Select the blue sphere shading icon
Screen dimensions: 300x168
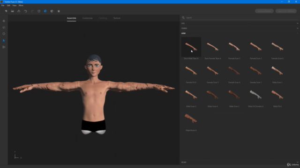pos(45,11)
